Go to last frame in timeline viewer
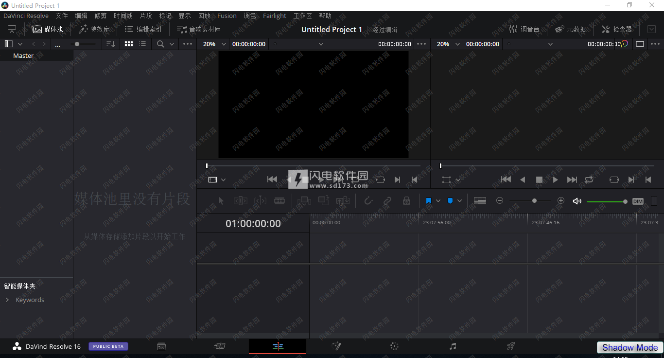The image size is (664, 358). tap(572, 179)
